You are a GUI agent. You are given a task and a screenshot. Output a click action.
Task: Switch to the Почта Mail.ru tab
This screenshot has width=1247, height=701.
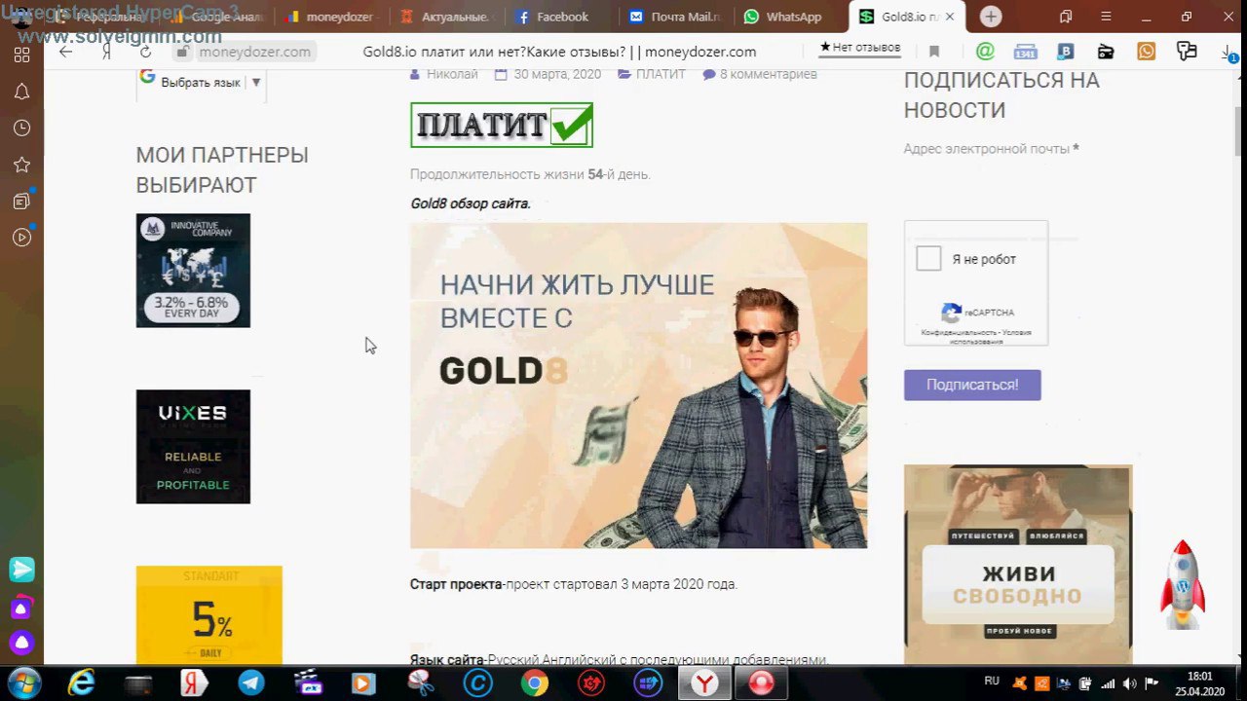[676, 17]
